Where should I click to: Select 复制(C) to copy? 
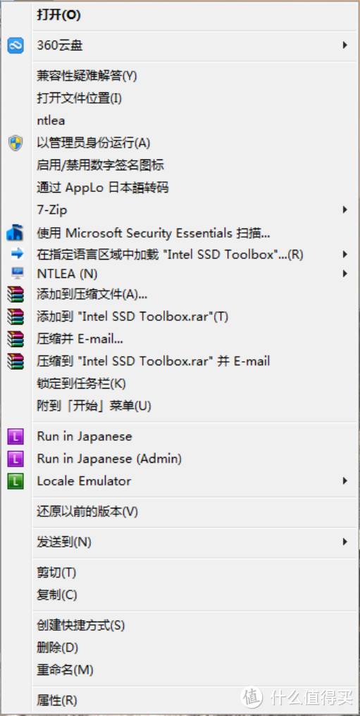56,595
